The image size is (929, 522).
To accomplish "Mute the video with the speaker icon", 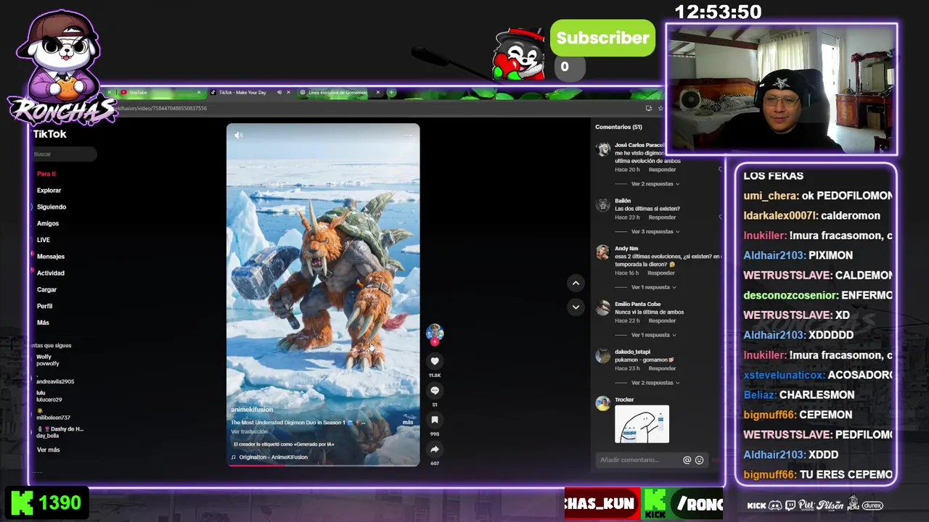I will pos(238,136).
